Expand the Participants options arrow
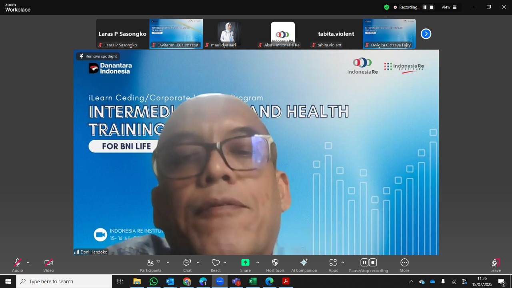The image size is (512, 288). point(168,263)
